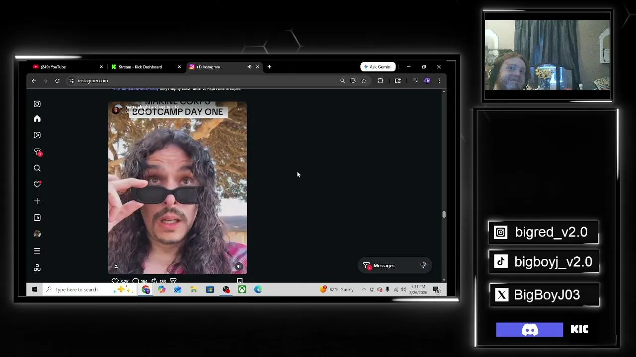Open the weather widget showing 82°F Sunny
Image resolution: width=636 pixels, height=357 pixels.
pos(337,290)
